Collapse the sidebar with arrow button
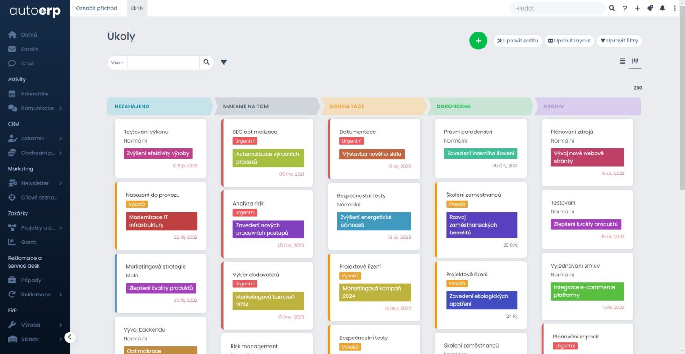 69,337
